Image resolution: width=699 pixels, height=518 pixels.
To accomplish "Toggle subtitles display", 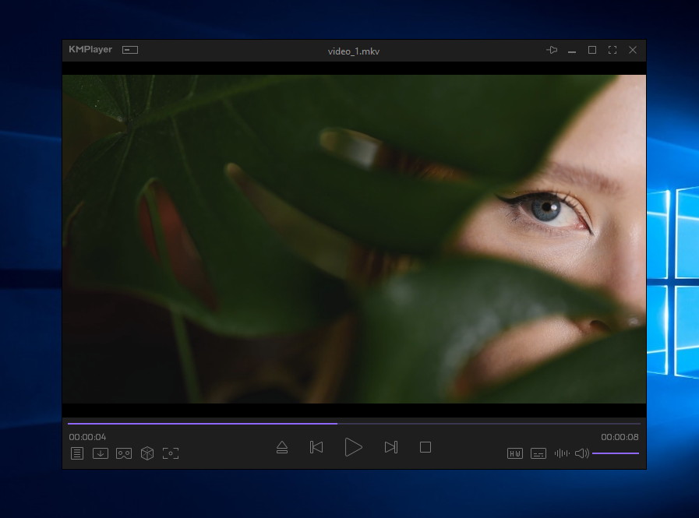I will pos(538,453).
